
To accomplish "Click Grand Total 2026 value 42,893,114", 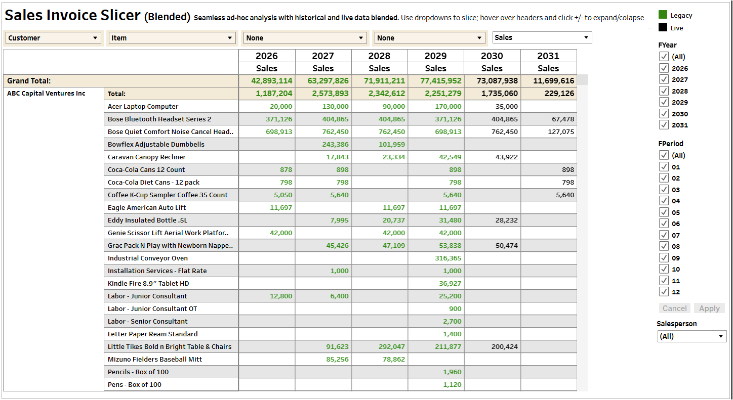I will point(272,80).
